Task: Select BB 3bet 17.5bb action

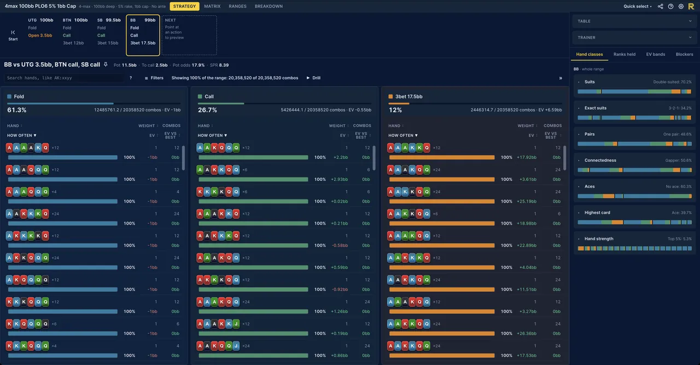Action: tap(143, 43)
